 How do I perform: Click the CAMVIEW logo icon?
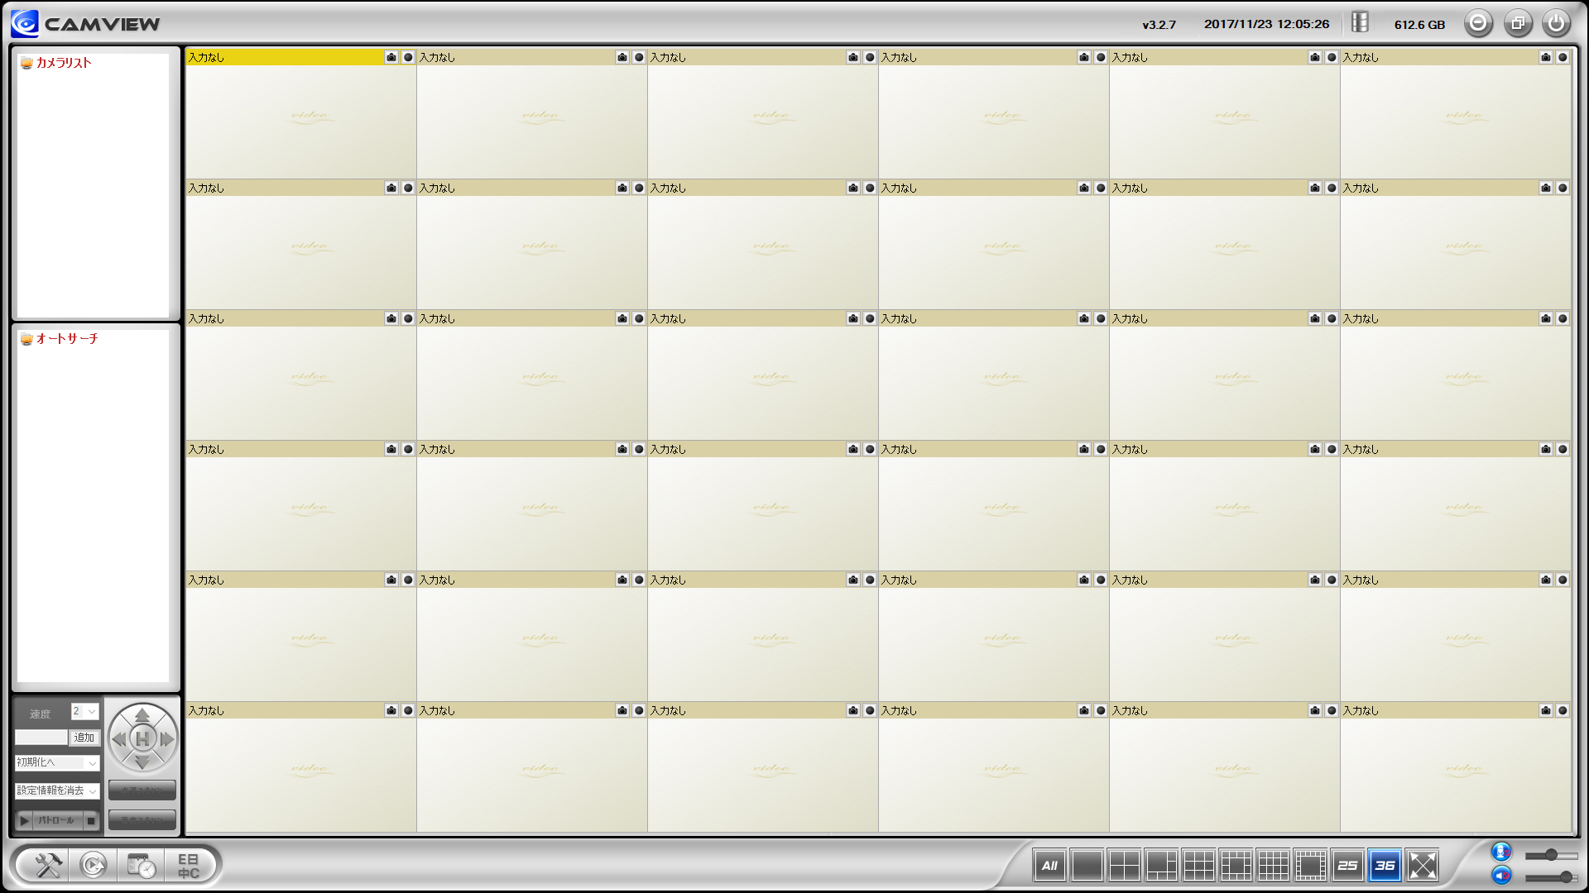pos(25,23)
